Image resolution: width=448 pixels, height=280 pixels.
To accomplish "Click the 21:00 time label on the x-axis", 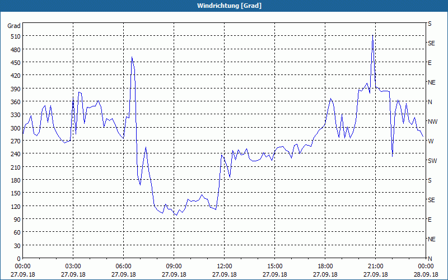I will click(x=375, y=267).
